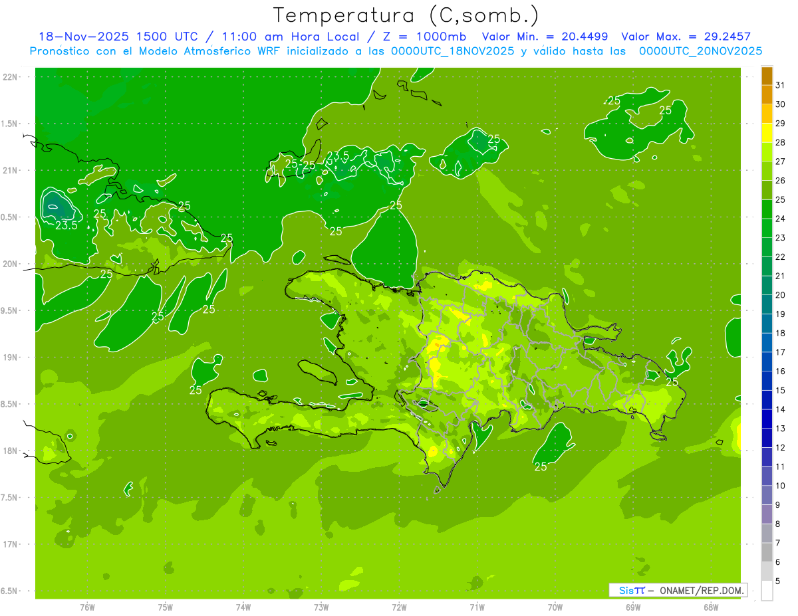The image size is (798, 616).
Task: Click the colorbar value '29'
Action: pyautogui.click(x=780, y=123)
